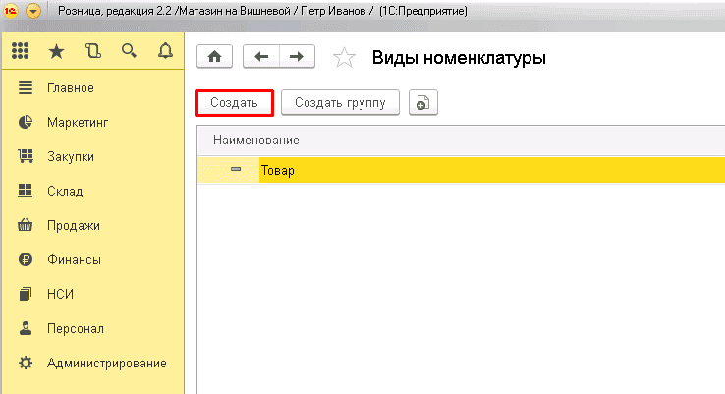The image size is (725, 394).
Task: Toggle the favorite star beside Виды номенклатуры
Action: [343, 58]
